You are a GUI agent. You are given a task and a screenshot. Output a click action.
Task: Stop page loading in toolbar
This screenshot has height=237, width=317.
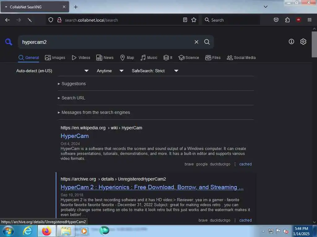pyautogui.click(x=29, y=20)
